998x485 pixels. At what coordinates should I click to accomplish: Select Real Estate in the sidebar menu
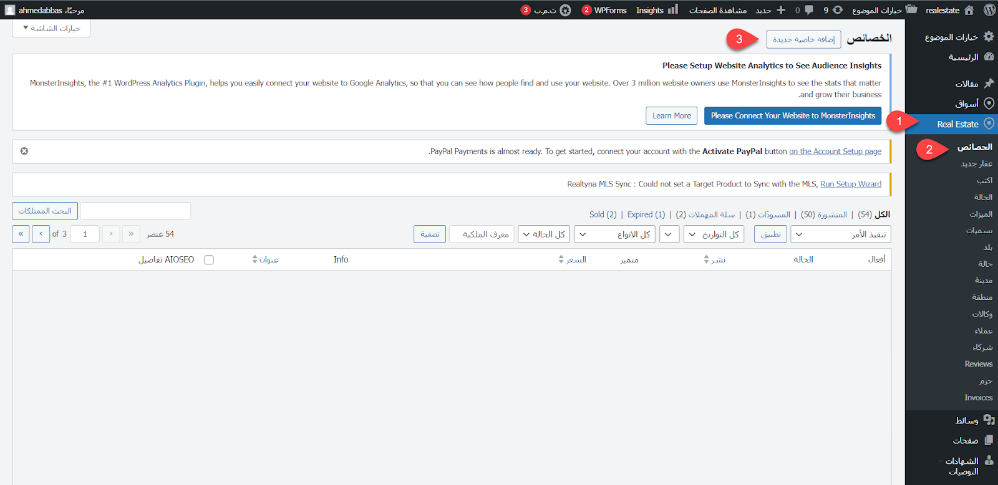(x=957, y=124)
